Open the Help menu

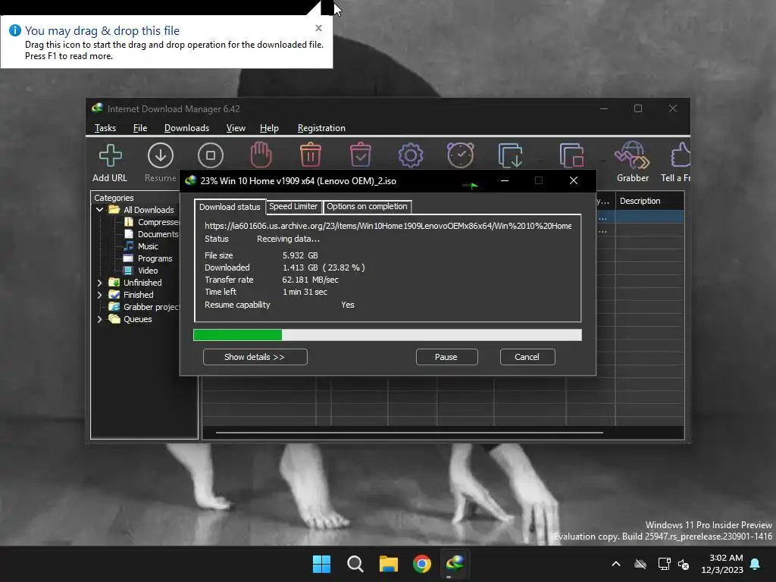269,127
